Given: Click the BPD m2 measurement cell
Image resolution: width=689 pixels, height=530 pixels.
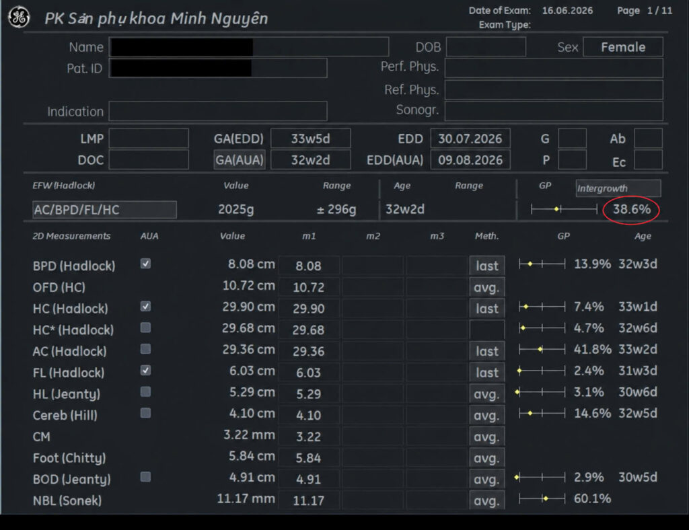Looking at the screenshot, I should [x=373, y=266].
